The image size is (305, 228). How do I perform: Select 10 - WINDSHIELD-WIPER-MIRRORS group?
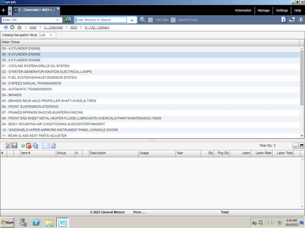click(150, 130)
